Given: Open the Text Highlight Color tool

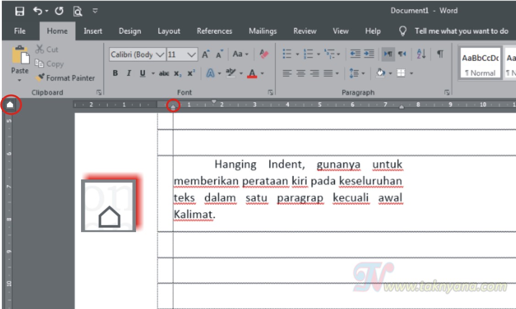Looking at the screenshot, I should coord(230,72).
